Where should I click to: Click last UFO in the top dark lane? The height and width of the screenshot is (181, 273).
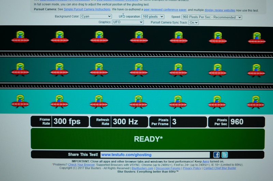[257, 38]
